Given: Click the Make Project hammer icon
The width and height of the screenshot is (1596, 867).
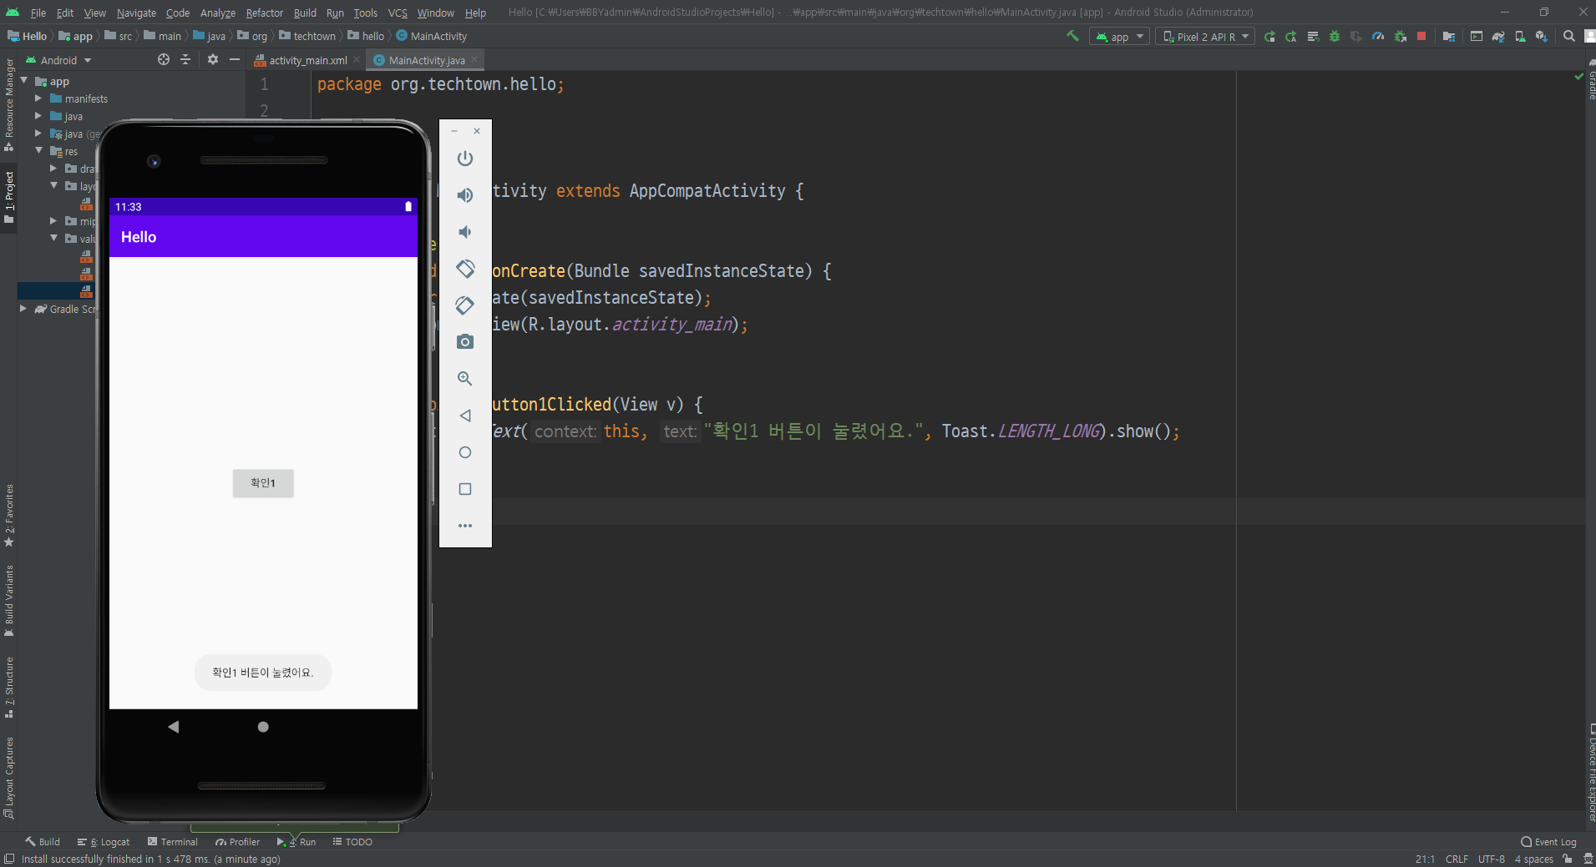Looking at the screenshot, I should [1072, 36].
